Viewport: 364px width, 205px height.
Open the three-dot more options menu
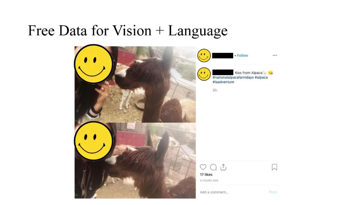[275, 55]
